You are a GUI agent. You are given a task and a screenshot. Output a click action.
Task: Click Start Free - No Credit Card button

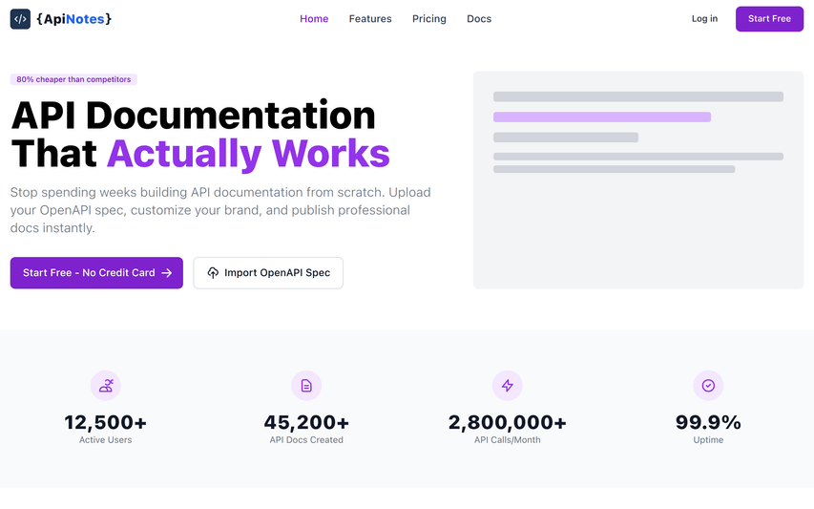coord(96,273)
